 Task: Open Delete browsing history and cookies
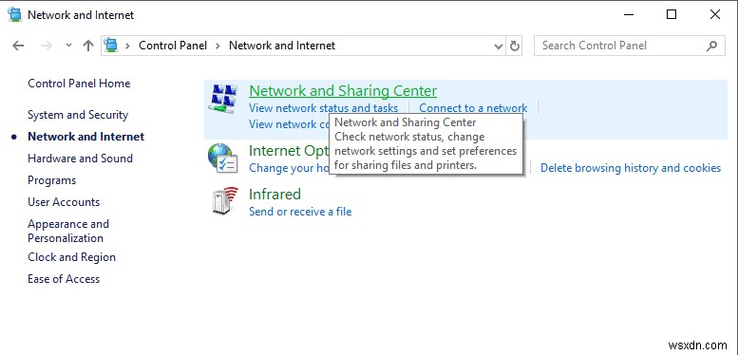(631, 168)
